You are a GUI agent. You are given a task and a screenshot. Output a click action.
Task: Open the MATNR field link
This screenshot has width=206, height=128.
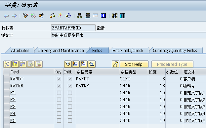tap(17, 86)
